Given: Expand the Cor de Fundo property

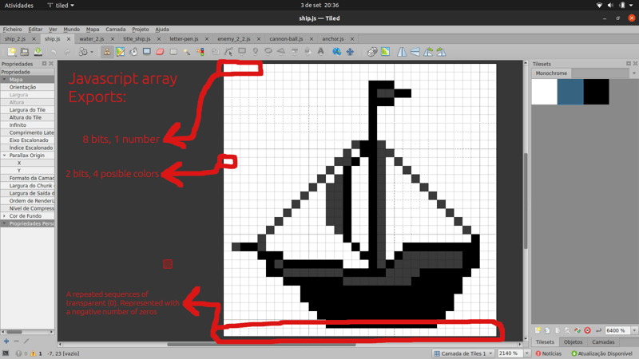Looking at the screenshot, I should coord(4,216).
